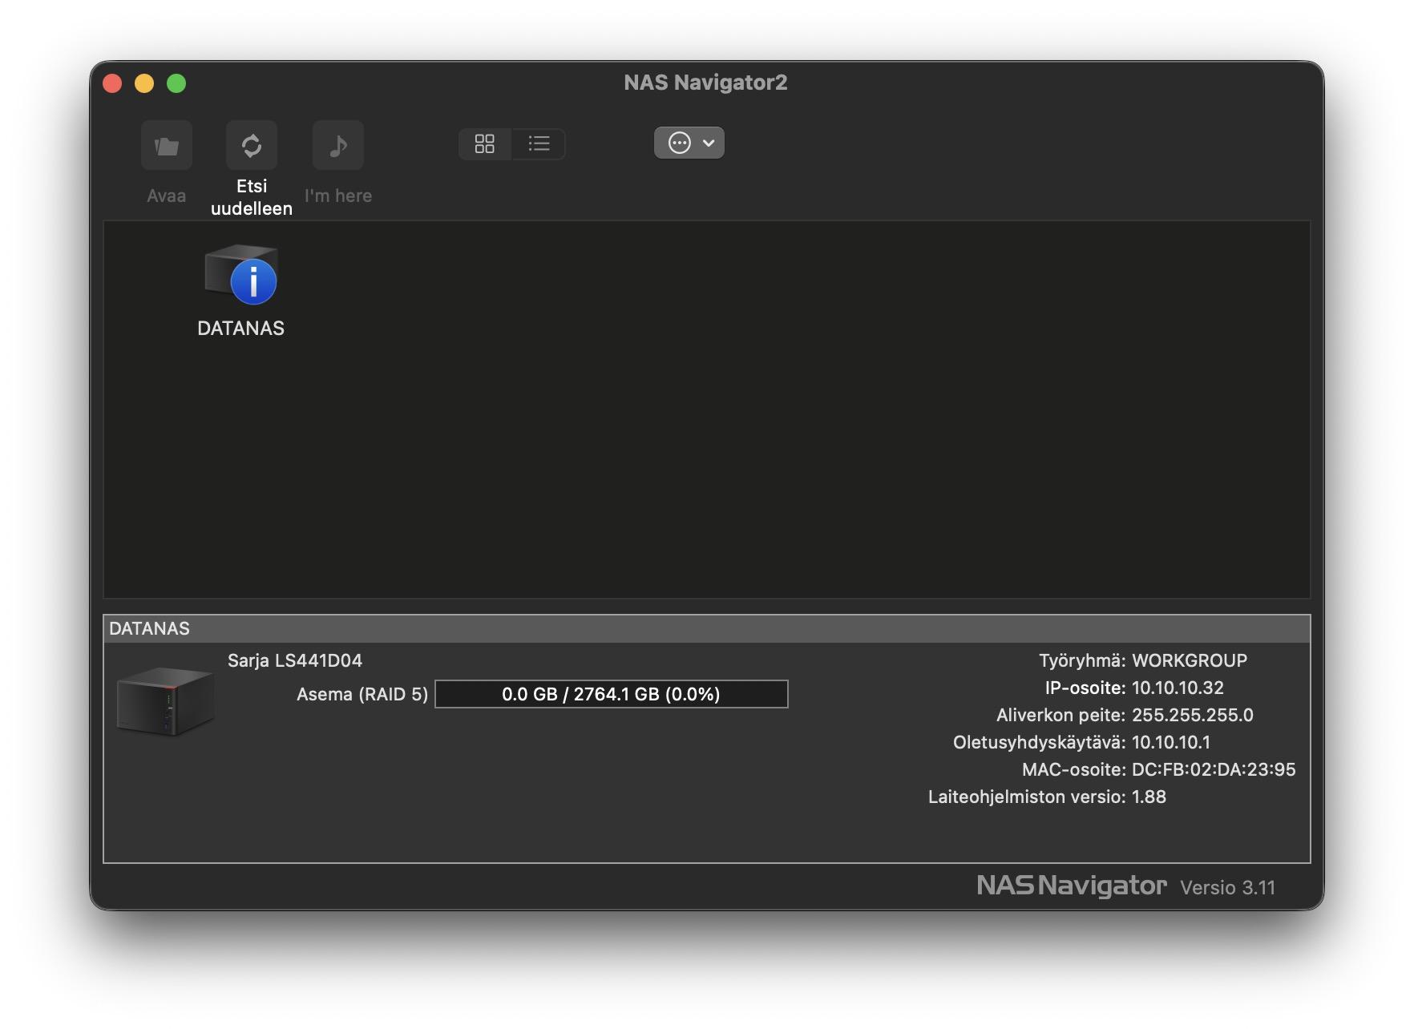
Task: Open the ellipsis actions dropdown
Action: click(x=689, y=143)
